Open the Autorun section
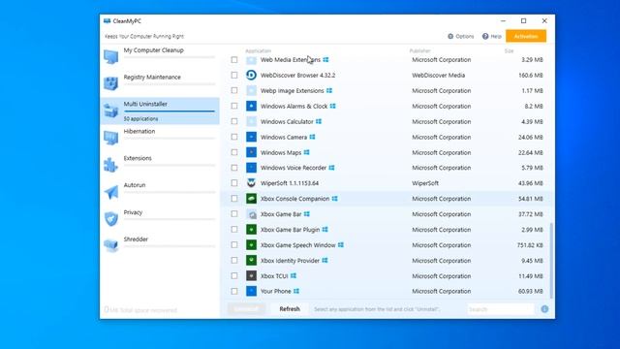The image size is (620, 349). 160,192
